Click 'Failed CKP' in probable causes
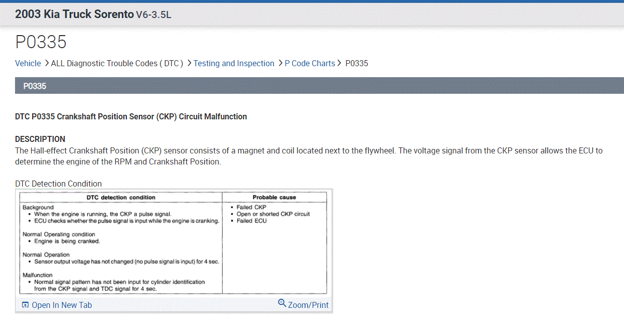This screenshot has height=331, width=624. tap(251, 207)
